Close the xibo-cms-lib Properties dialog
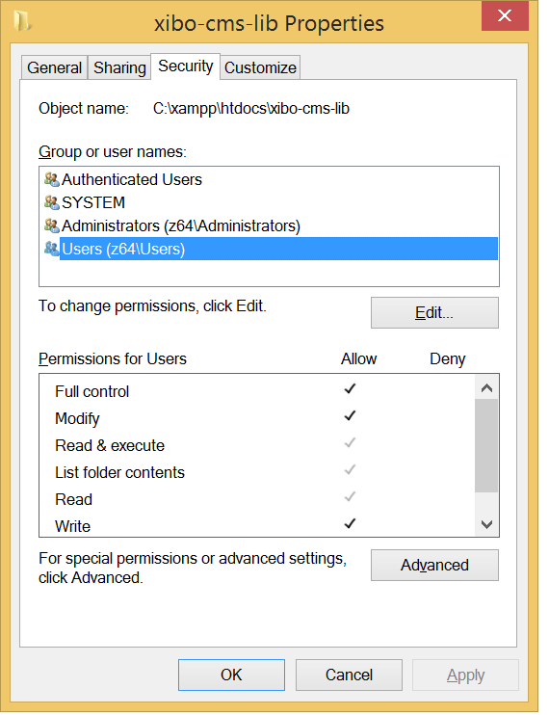Screen dimensions: 549x715 click(x=505, y=16)
